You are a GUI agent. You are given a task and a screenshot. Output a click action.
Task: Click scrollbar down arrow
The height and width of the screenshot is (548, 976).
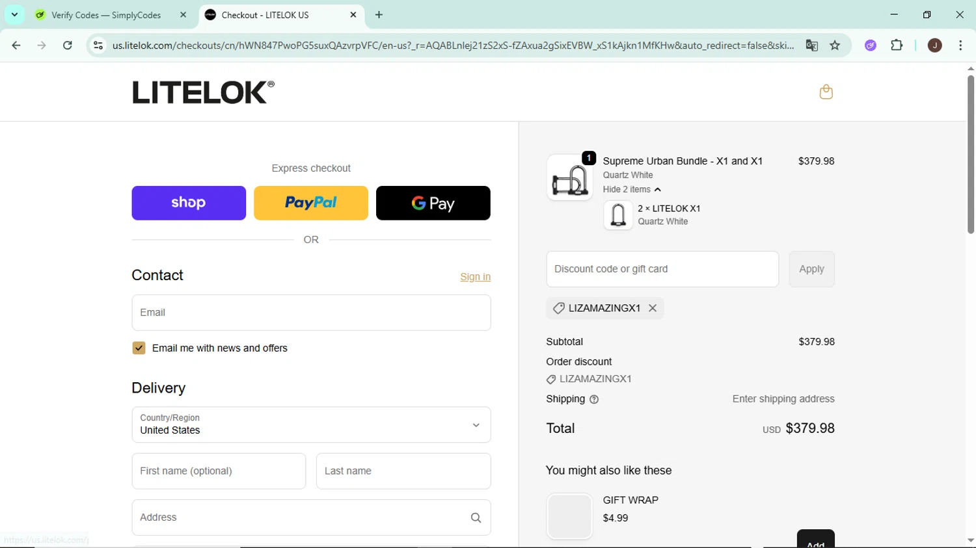(970, 541)
